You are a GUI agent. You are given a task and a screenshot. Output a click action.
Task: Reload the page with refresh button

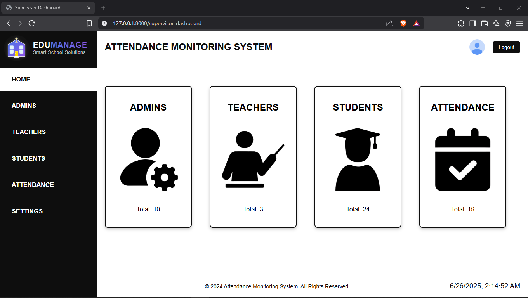point(32,23)
